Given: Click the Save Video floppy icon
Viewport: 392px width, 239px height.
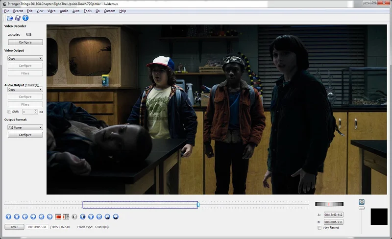Looking at the screenshot, I should 18,18.
